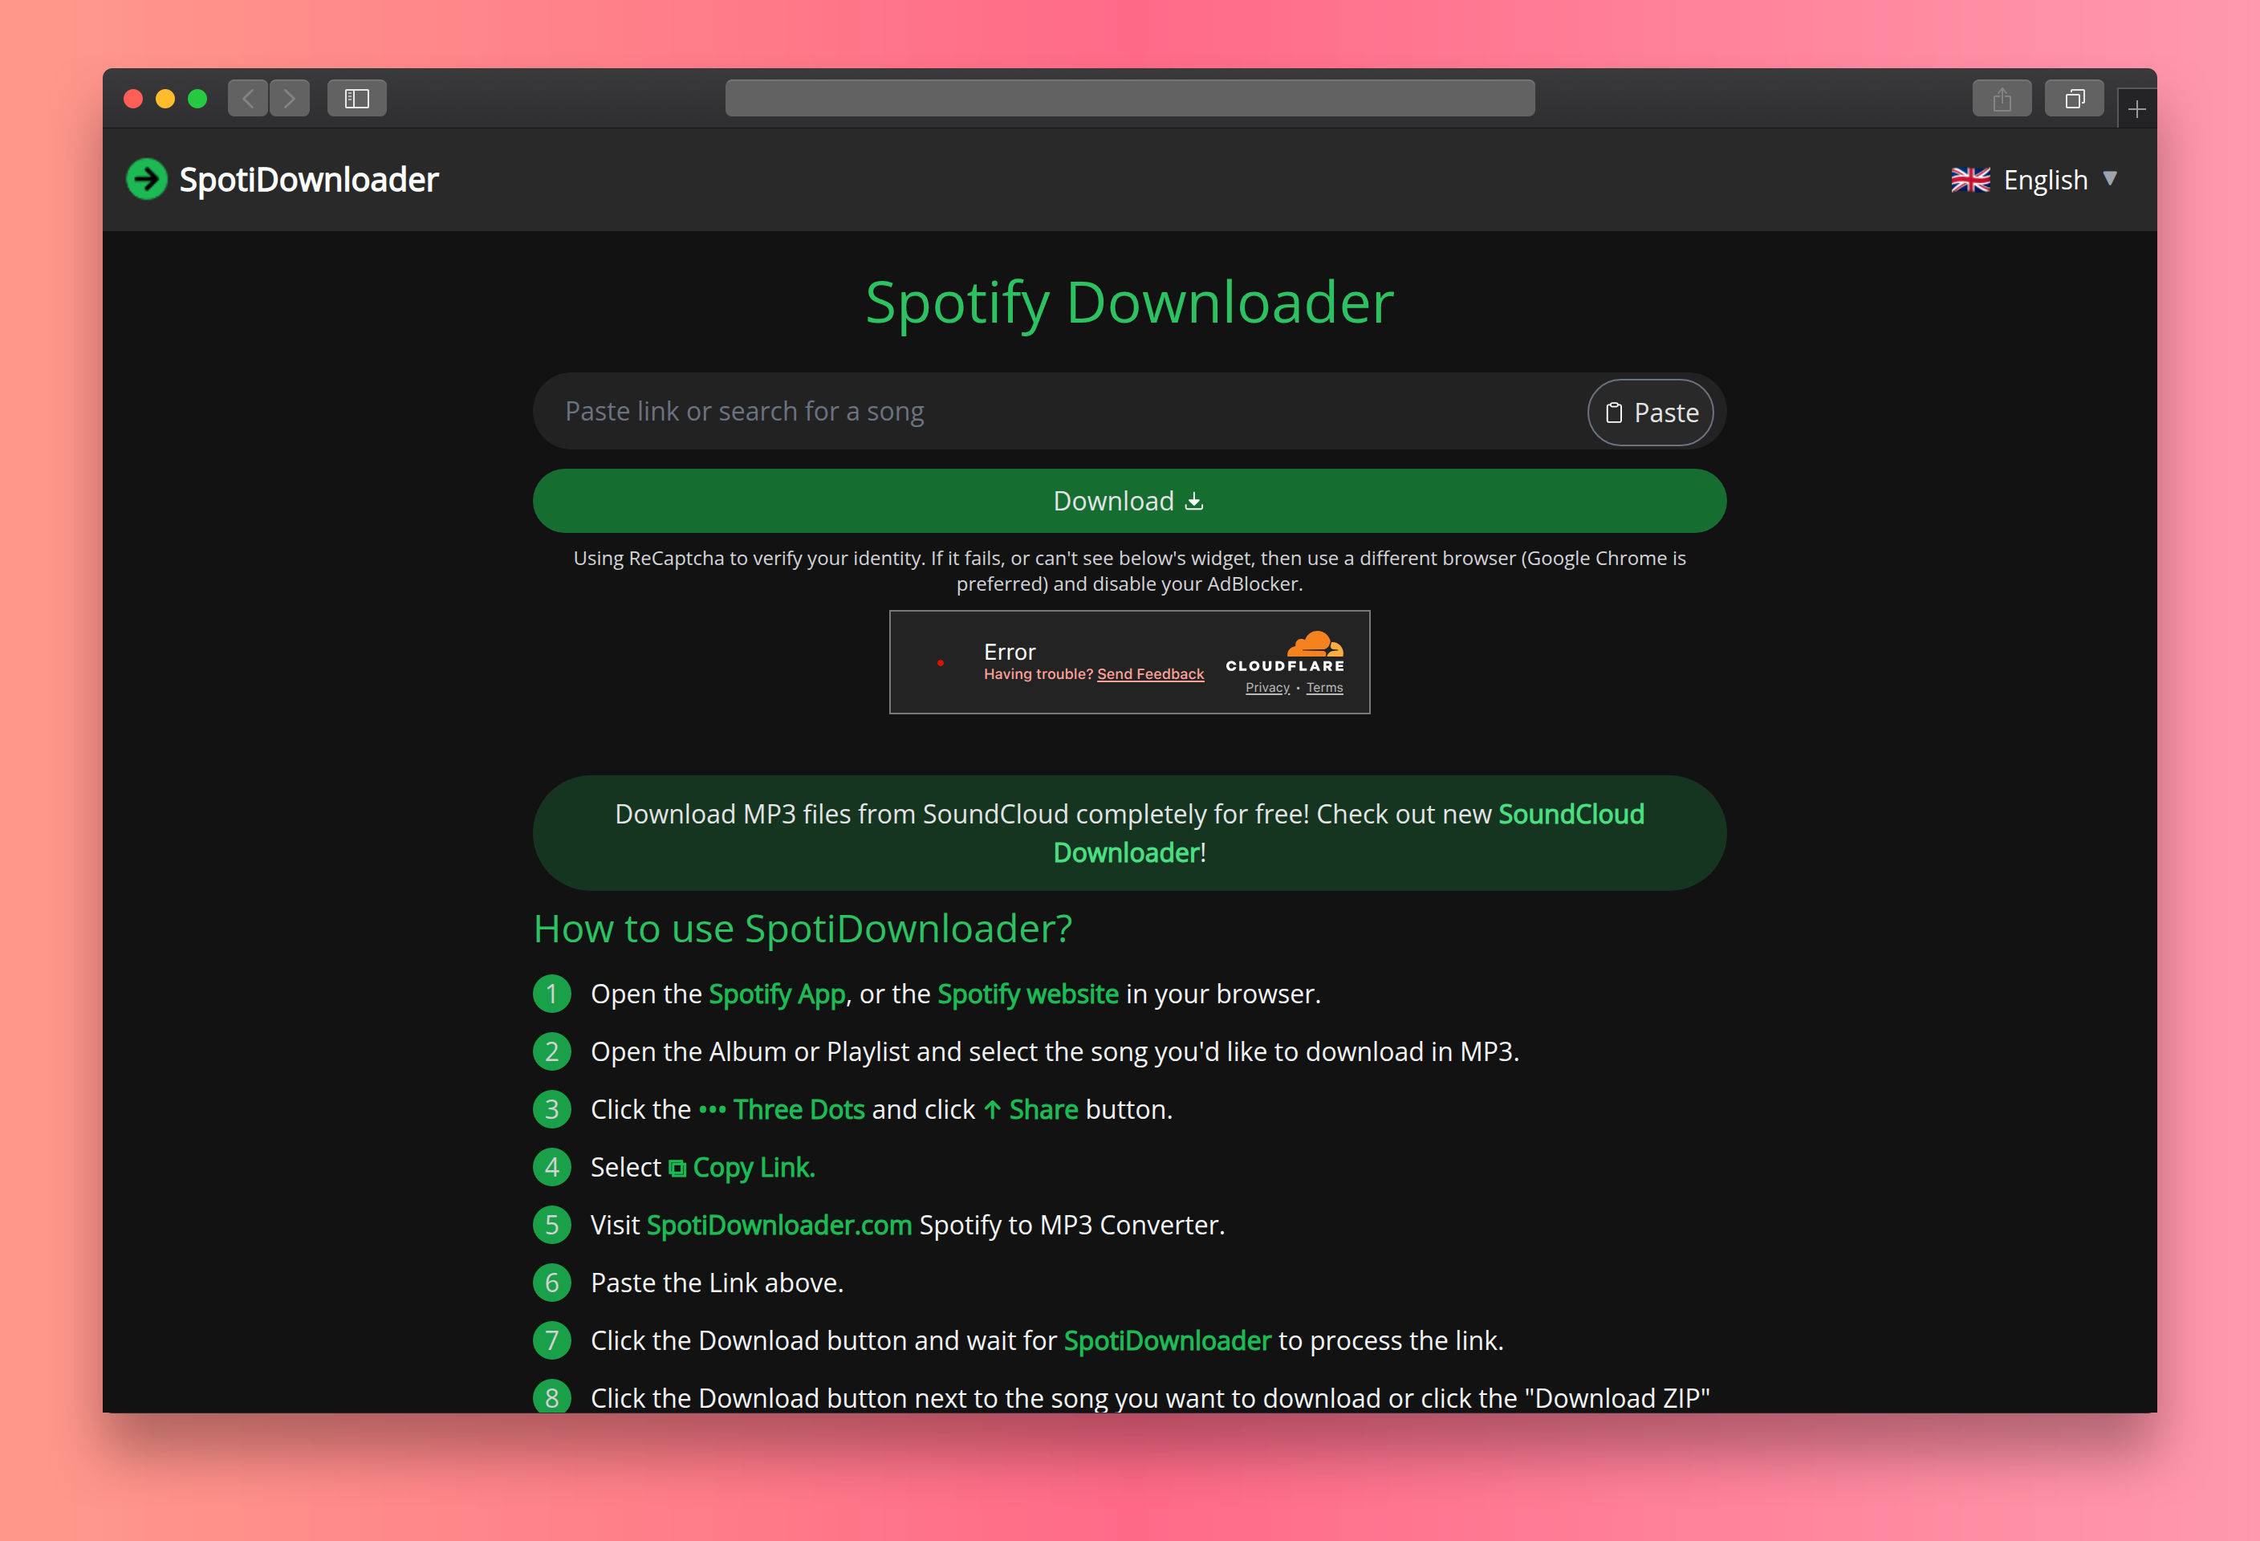Click the 'Paste the Link above.' step text
This screenshot has height=1541, width=2260.
(717, 1283)
